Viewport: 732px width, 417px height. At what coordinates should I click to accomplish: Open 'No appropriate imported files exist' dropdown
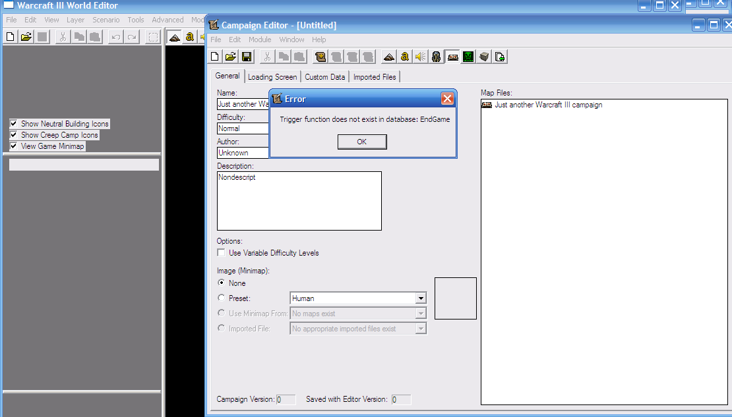pos(421,328)
